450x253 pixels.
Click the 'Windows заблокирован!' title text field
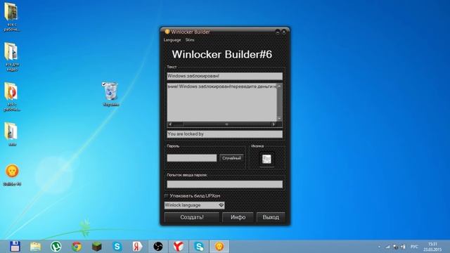pyautogui.click(x=225, y=76)
